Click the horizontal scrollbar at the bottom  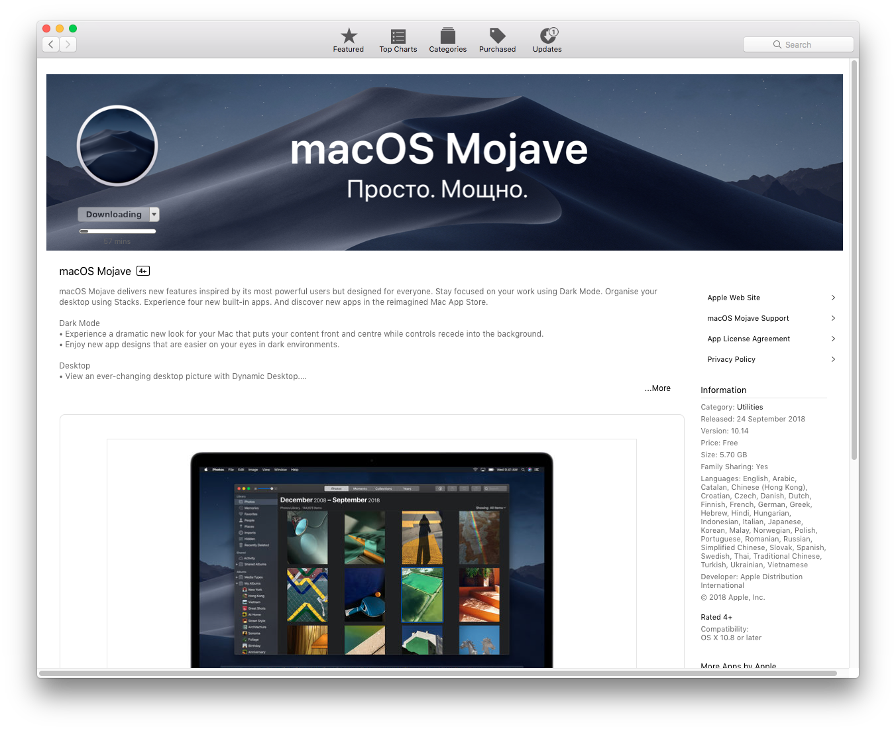coord(438,673)
